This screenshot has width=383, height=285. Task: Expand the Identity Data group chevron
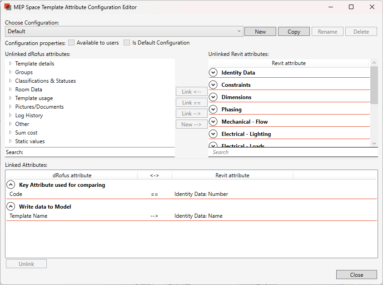213,73
